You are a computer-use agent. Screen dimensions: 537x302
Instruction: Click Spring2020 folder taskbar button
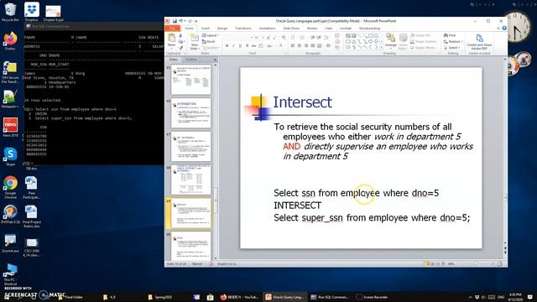coord(160,297)
